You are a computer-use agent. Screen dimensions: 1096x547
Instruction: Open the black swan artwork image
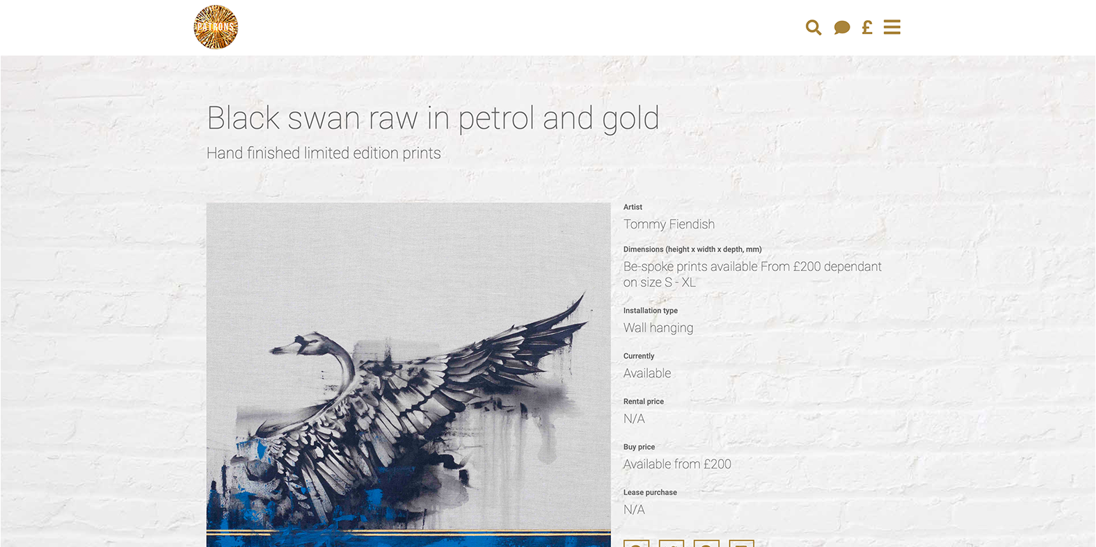tap(408, 375)
